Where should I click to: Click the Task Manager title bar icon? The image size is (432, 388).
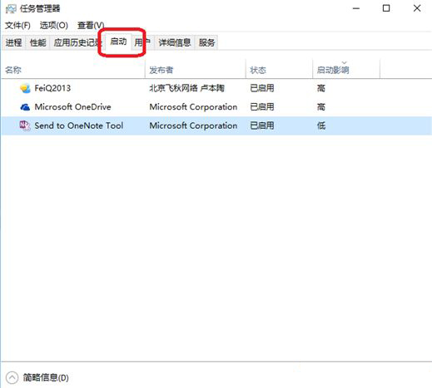click(x=11, y=8)
